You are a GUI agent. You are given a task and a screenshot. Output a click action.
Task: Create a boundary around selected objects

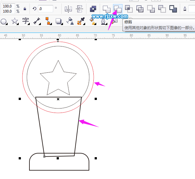pyautogui.click(x=173, y=9)
